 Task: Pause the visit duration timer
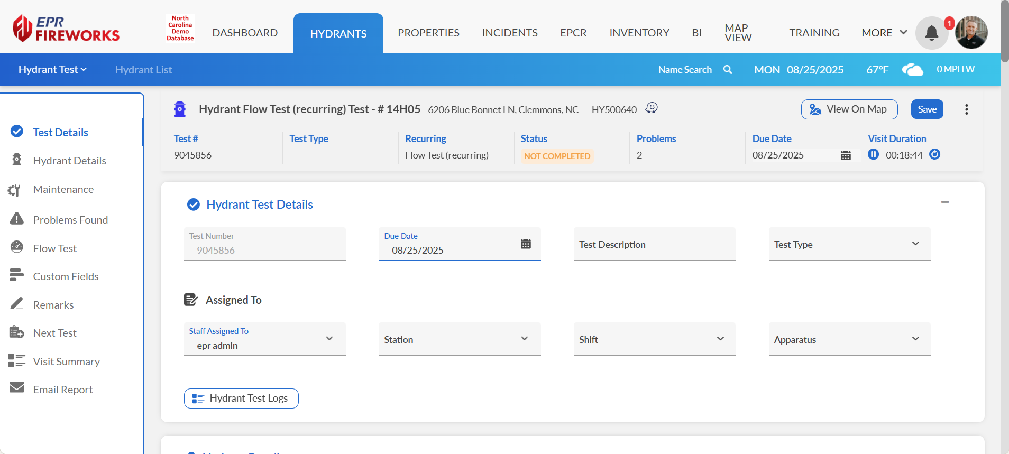[873, 154]
